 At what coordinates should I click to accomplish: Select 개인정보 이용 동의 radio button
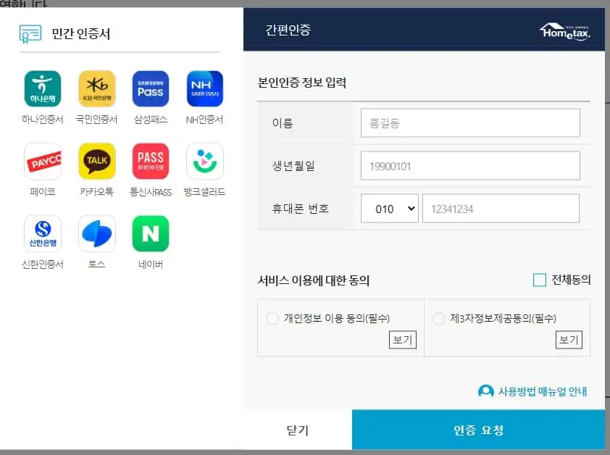(x=272, y=318)
